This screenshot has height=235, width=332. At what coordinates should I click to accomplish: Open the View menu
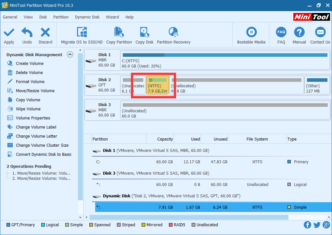[x=28, y=17]
